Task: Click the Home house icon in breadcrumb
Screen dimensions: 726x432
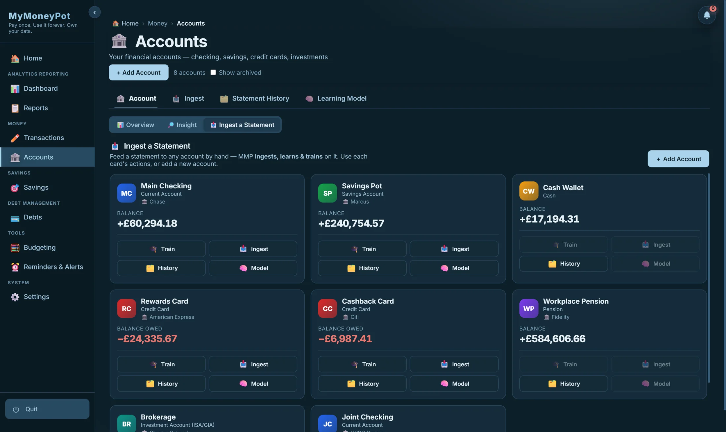Action: coord(115,23)
